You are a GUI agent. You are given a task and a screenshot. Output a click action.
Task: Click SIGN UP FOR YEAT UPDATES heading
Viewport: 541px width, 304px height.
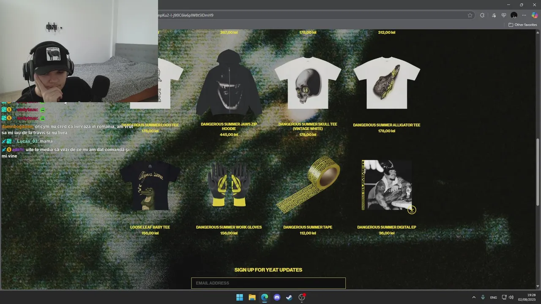[268, 270]
